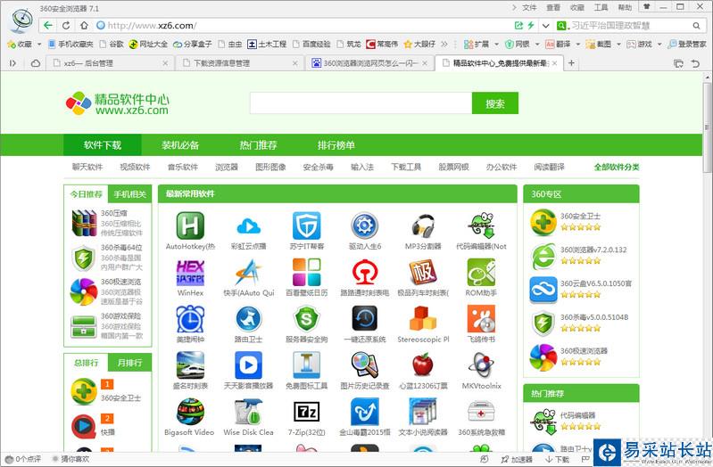Switch to the 月排行 ranking tab
713x467 pixels.
click(129, 363)
